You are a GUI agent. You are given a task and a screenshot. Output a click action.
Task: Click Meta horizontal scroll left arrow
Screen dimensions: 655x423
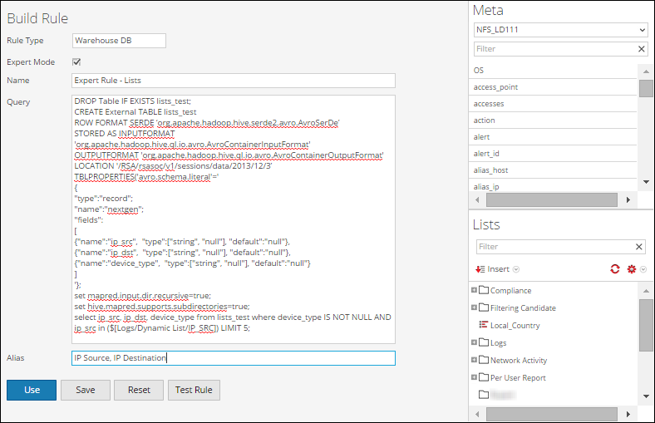click(477, 200)
